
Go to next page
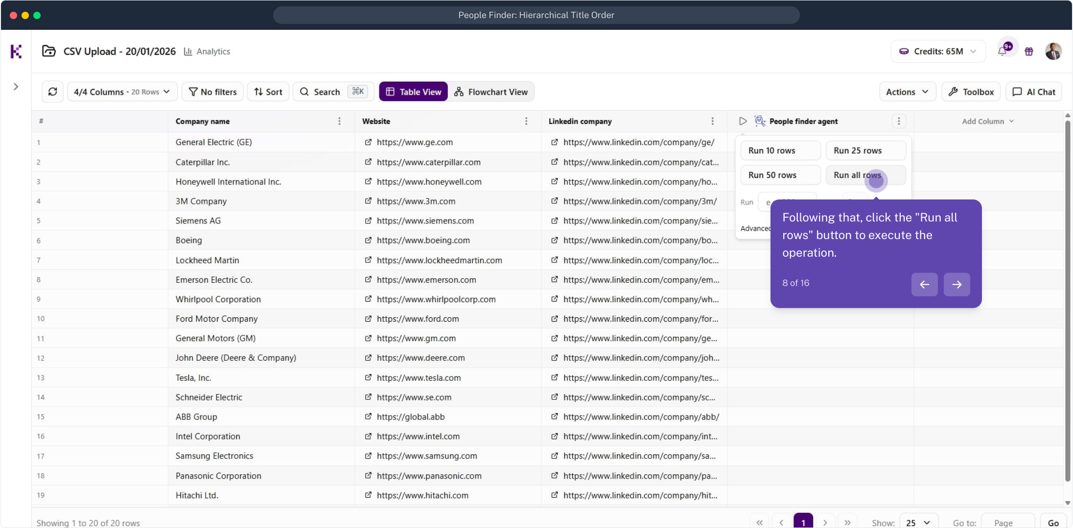click(x=825, y=523)
